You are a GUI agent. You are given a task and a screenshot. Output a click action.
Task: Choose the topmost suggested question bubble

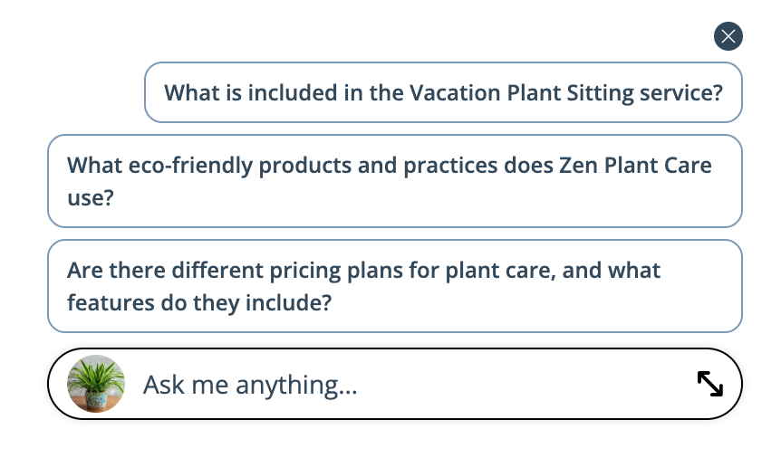443,92
